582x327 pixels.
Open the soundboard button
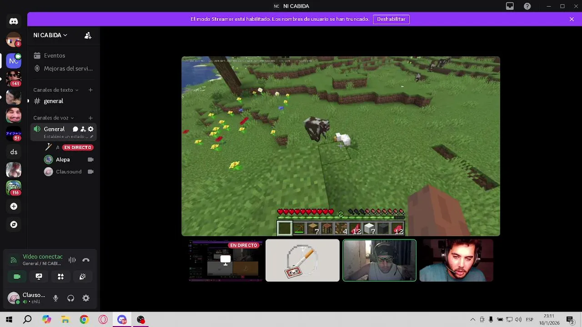pos(82,277)
